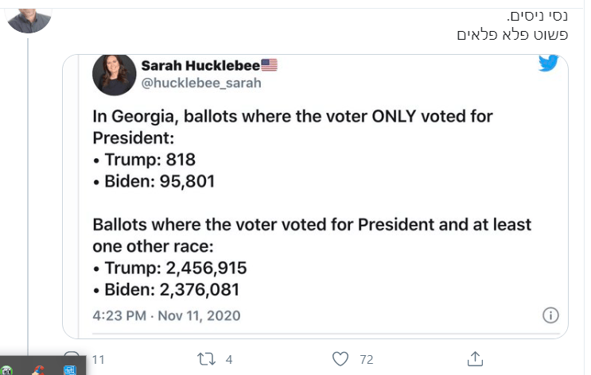Open Sarah Hucklebee's profile photo

[x=115, y=75]
